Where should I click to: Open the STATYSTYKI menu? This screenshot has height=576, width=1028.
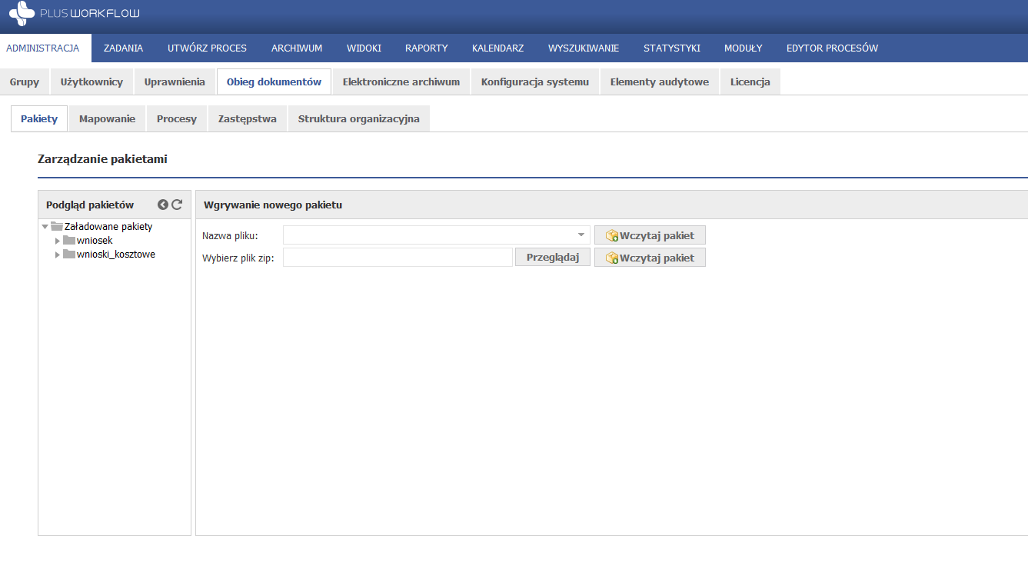point(672,48)
